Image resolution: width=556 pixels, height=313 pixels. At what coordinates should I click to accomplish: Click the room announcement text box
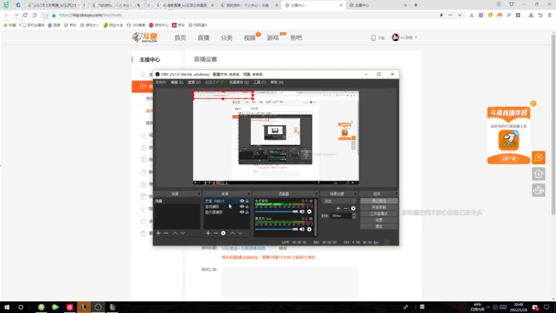290,282
